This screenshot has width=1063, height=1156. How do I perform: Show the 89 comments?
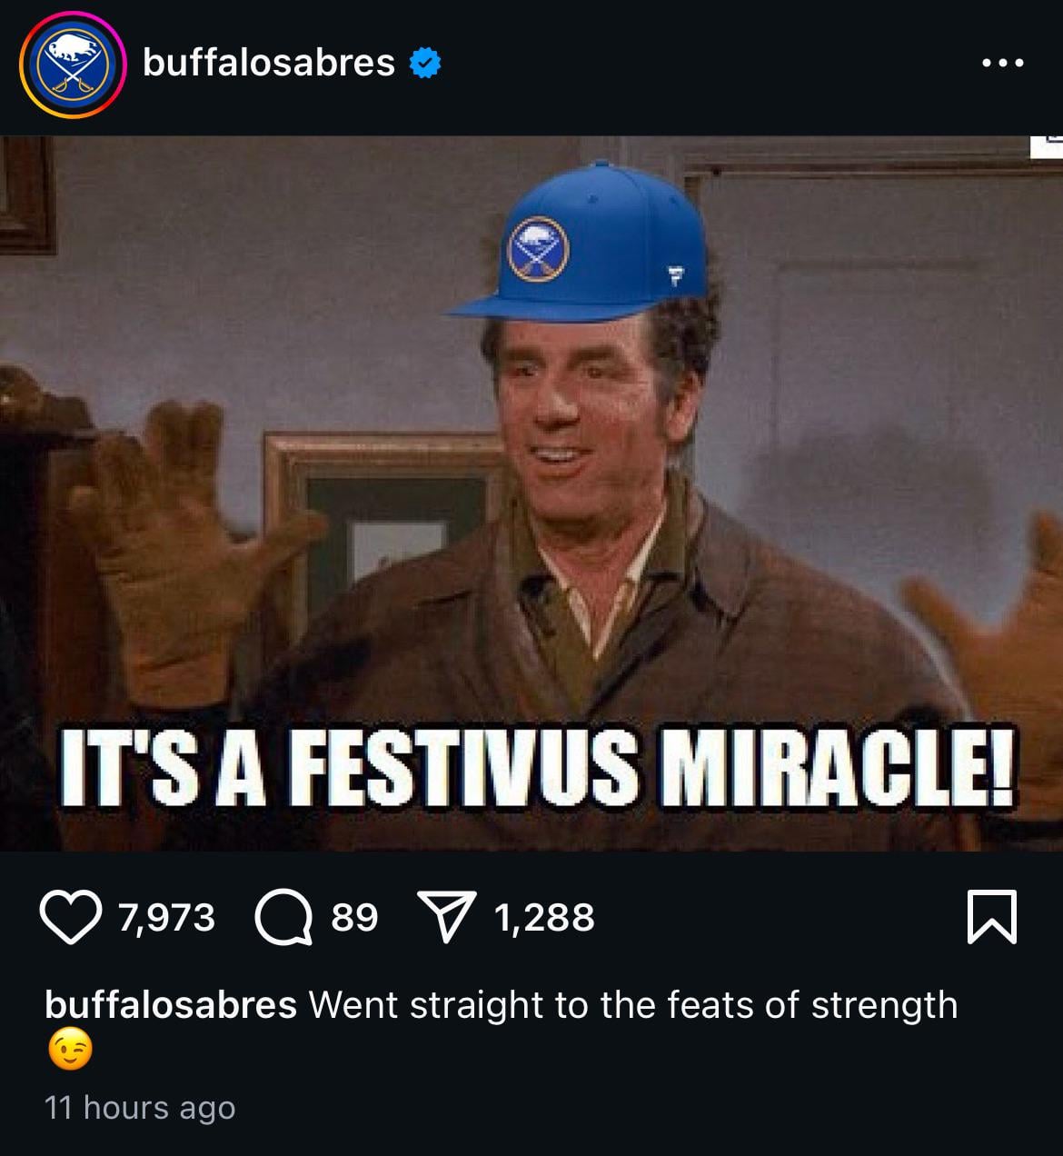point(354,917)
